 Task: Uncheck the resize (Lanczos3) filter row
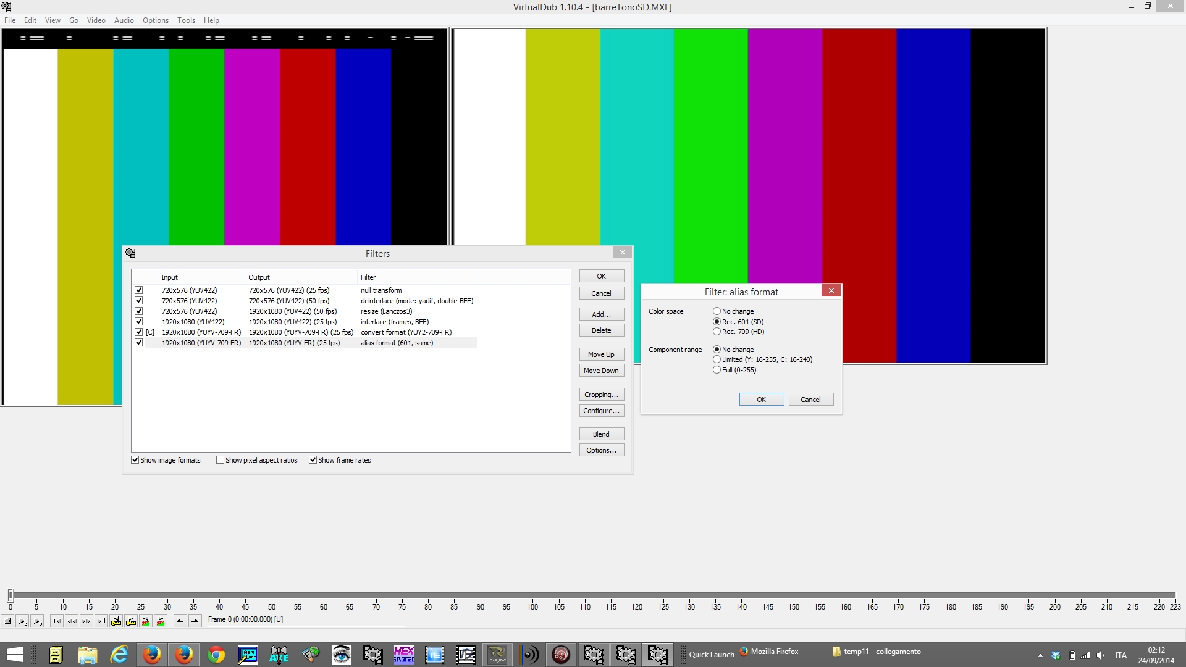click(x=139, y=311)
